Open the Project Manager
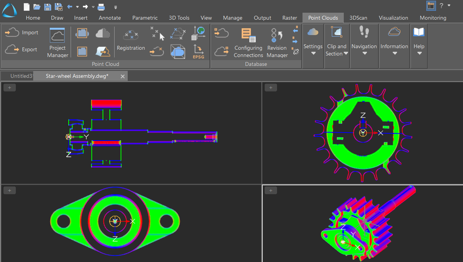This screenshot has width=463, height=262. (x=57, y=42)
